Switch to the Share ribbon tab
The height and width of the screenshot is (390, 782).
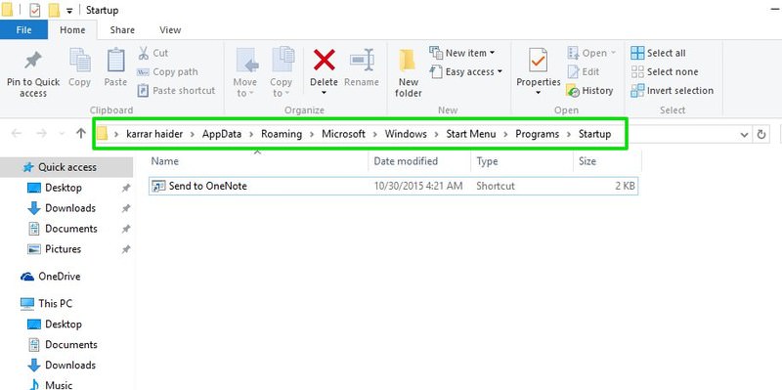tap(122, 30)
